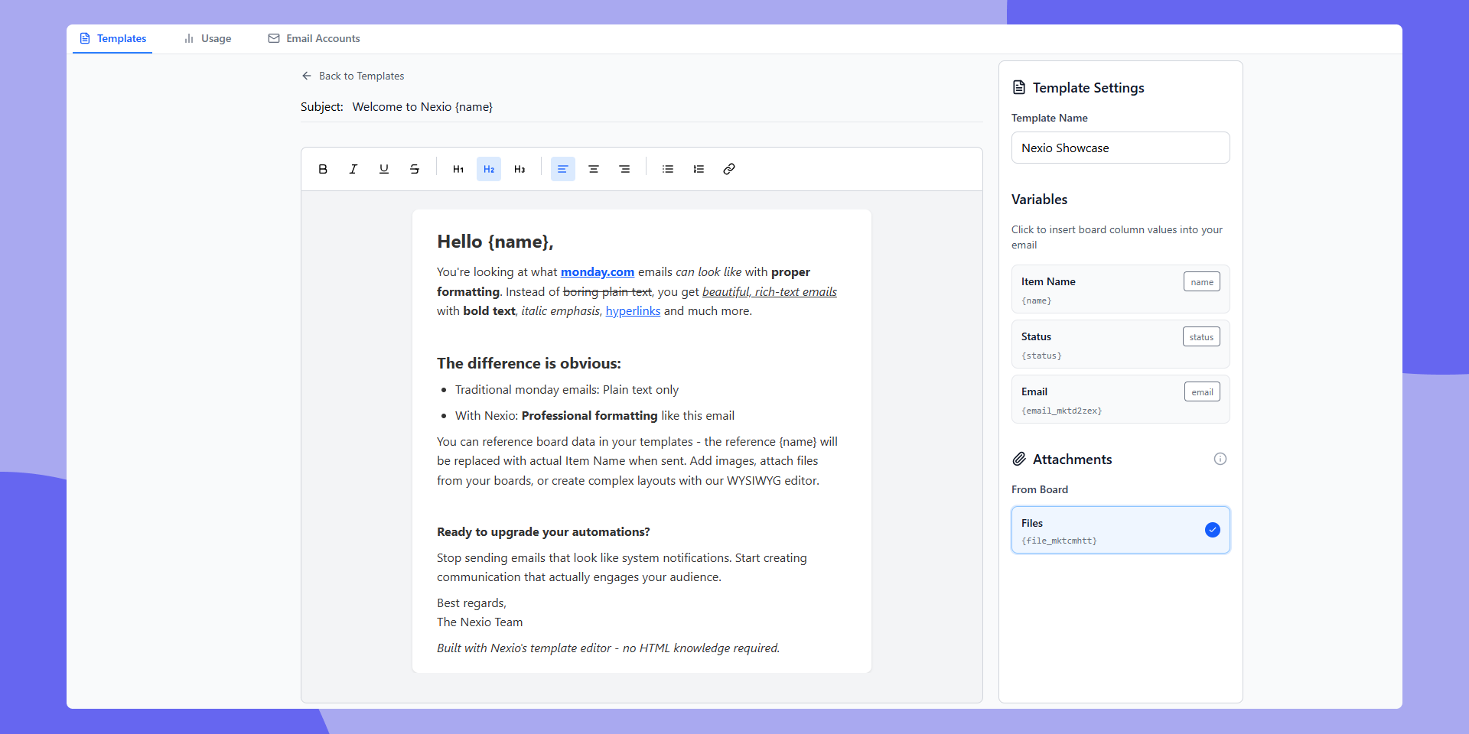Click the Attachments paperclip icon

1019,459
